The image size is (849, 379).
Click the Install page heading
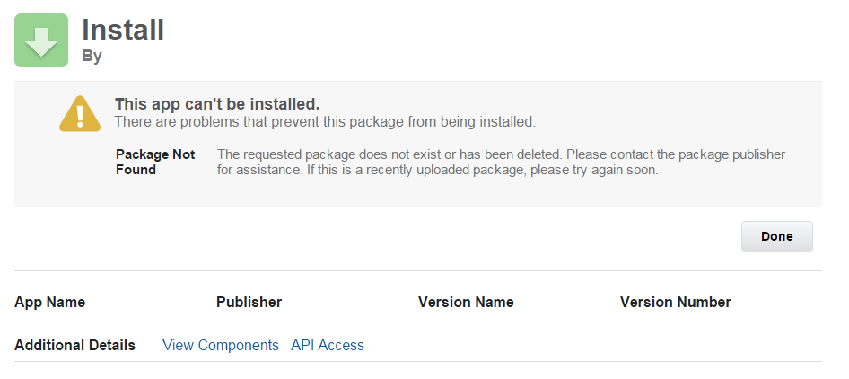(x=123, y=30)
